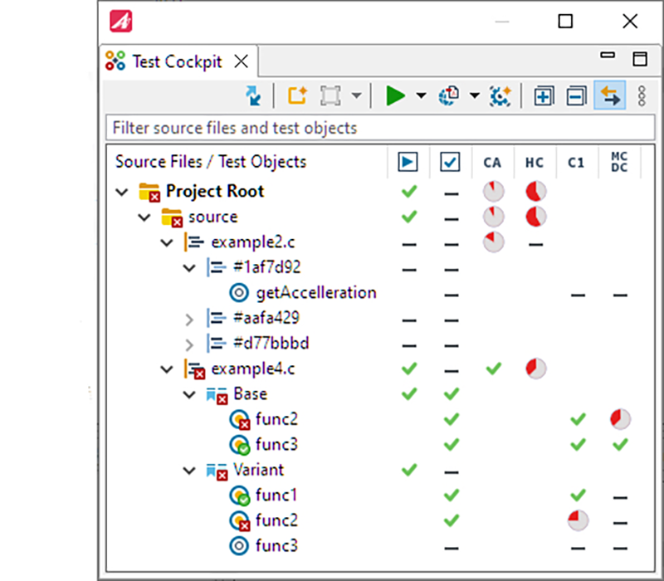This screenshot has width=664, height=581.
Task: Click the globe analysis toolbar icon
Action: 449,96
